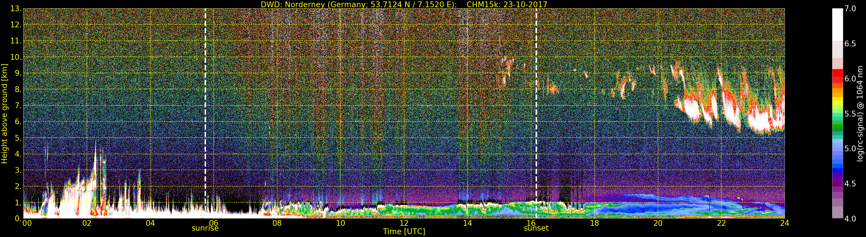Click the y-axis tick label '12.'
This screenshot has height=237, width=866.
pos(16,25)
